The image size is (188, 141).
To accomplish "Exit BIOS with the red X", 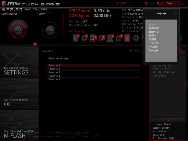I will (x=183, y=4).
